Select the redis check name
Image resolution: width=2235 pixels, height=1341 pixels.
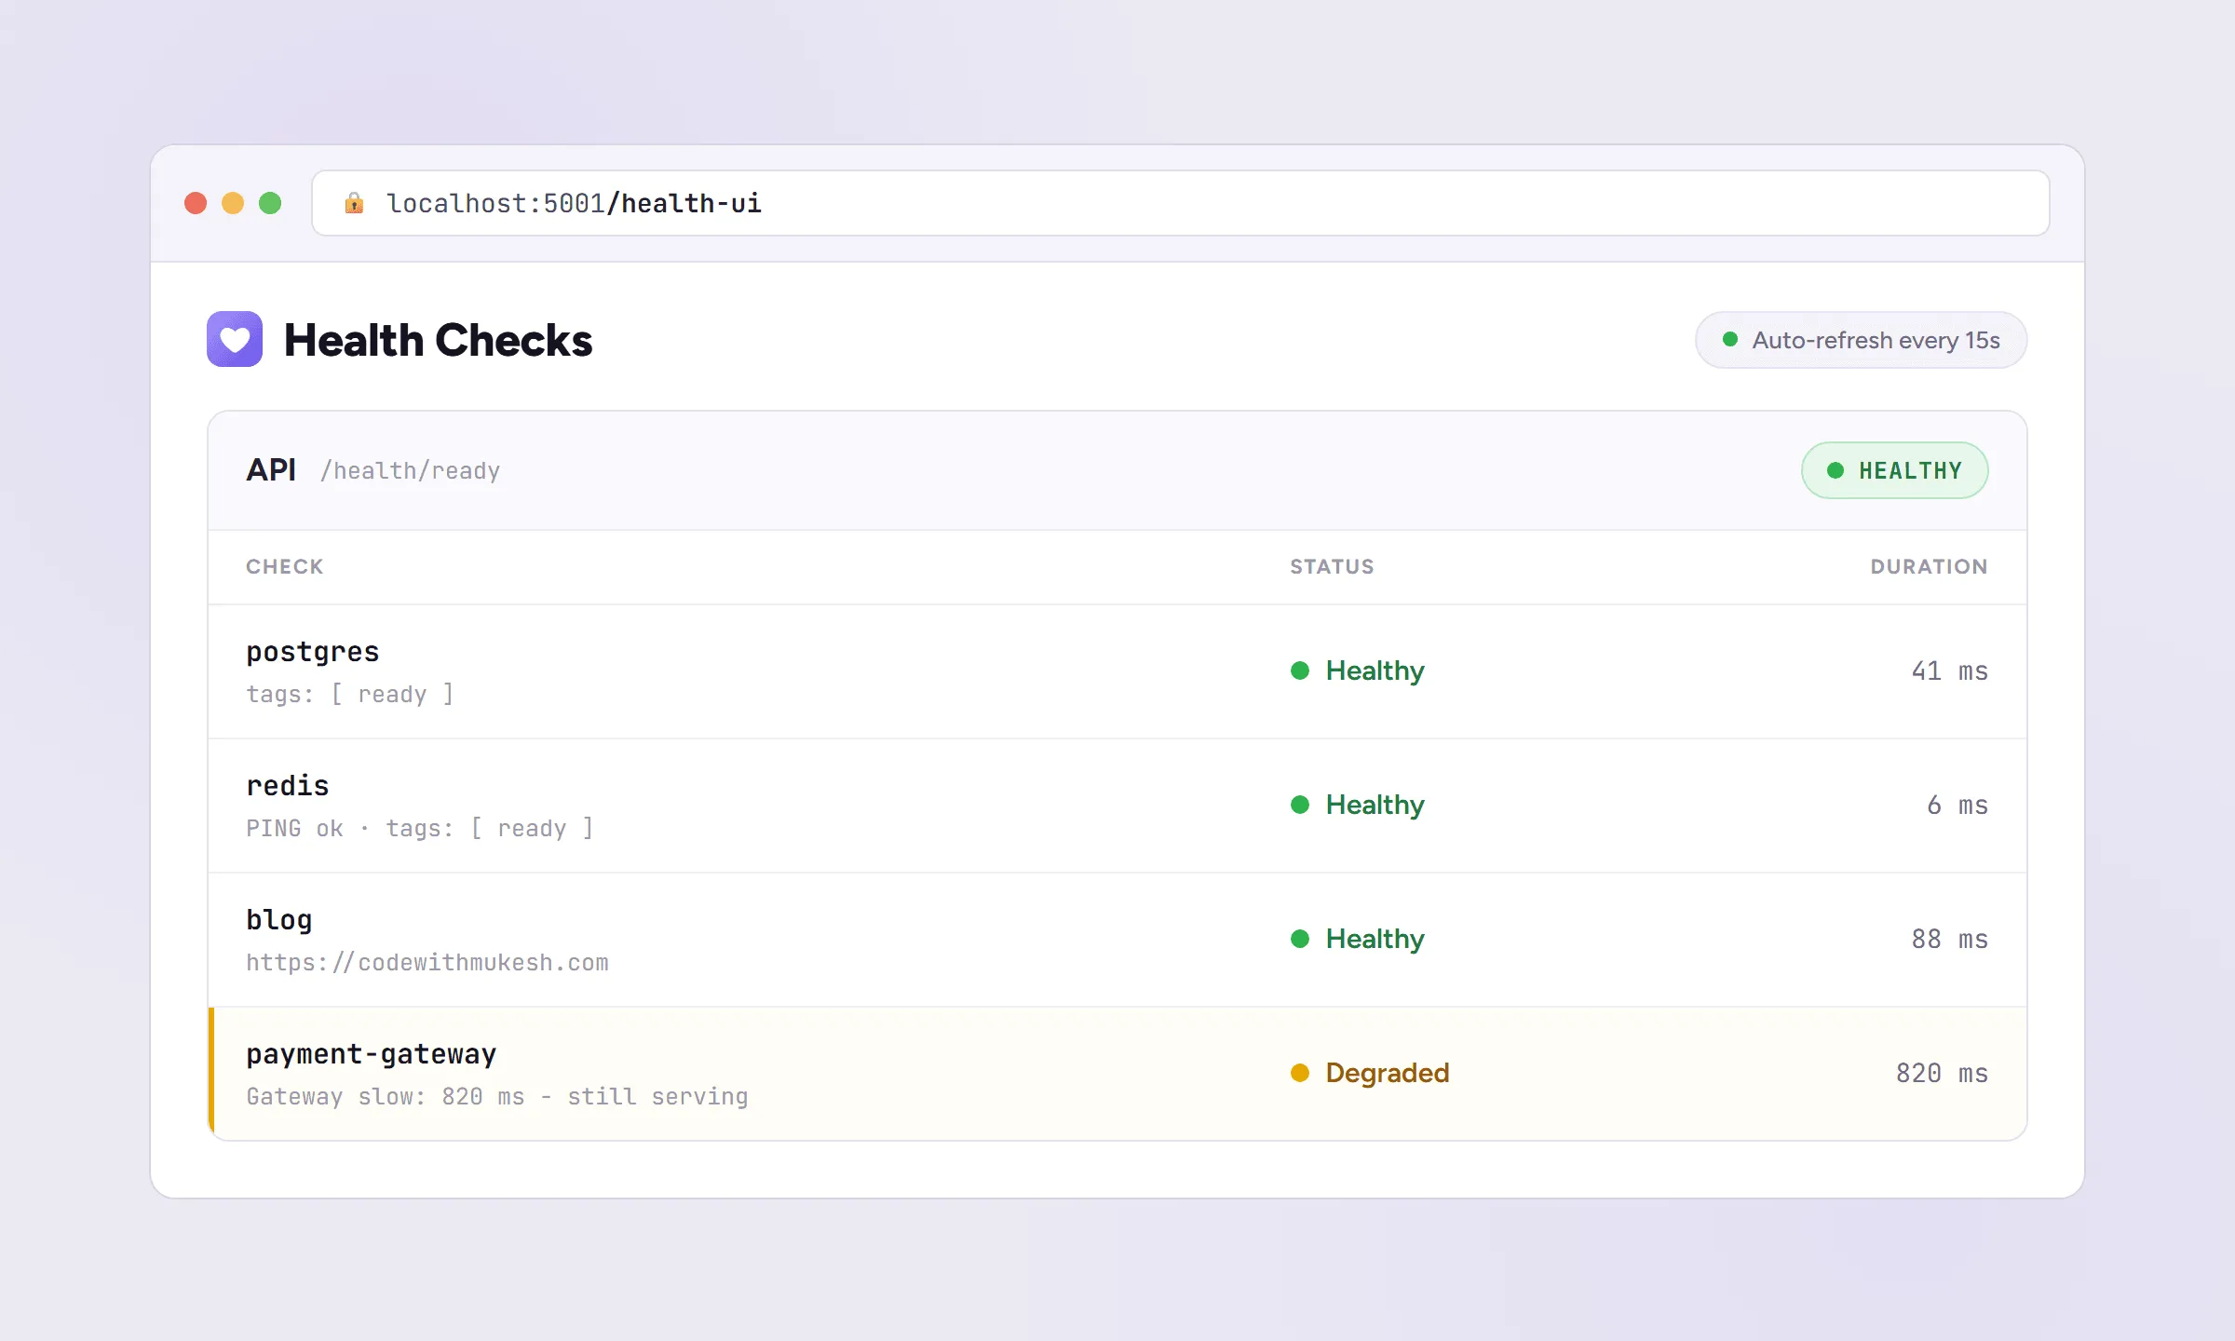pyautogui.click(x=288, y=786)
